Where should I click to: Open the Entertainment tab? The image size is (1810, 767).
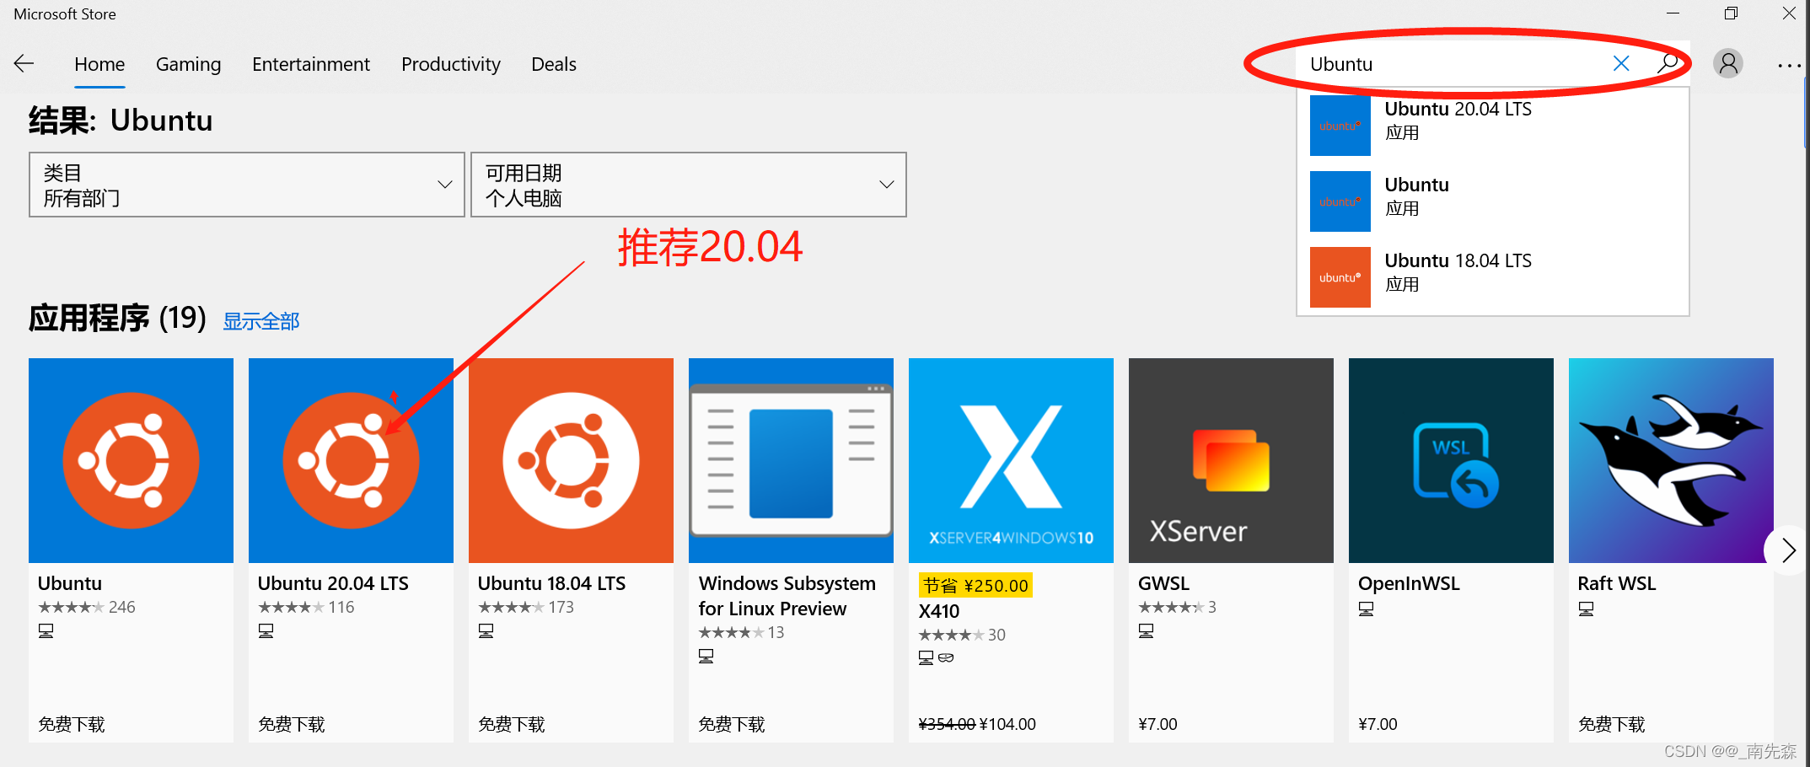pyautogui.click(x=311, y=65)
